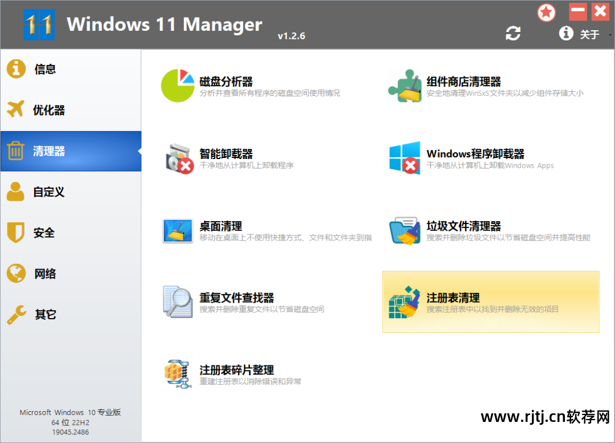This screenshot has height=443, width=615.
Task: Click the 信息 info icon in sidebar
Action: pyautogui.click(x=16, y=69)
